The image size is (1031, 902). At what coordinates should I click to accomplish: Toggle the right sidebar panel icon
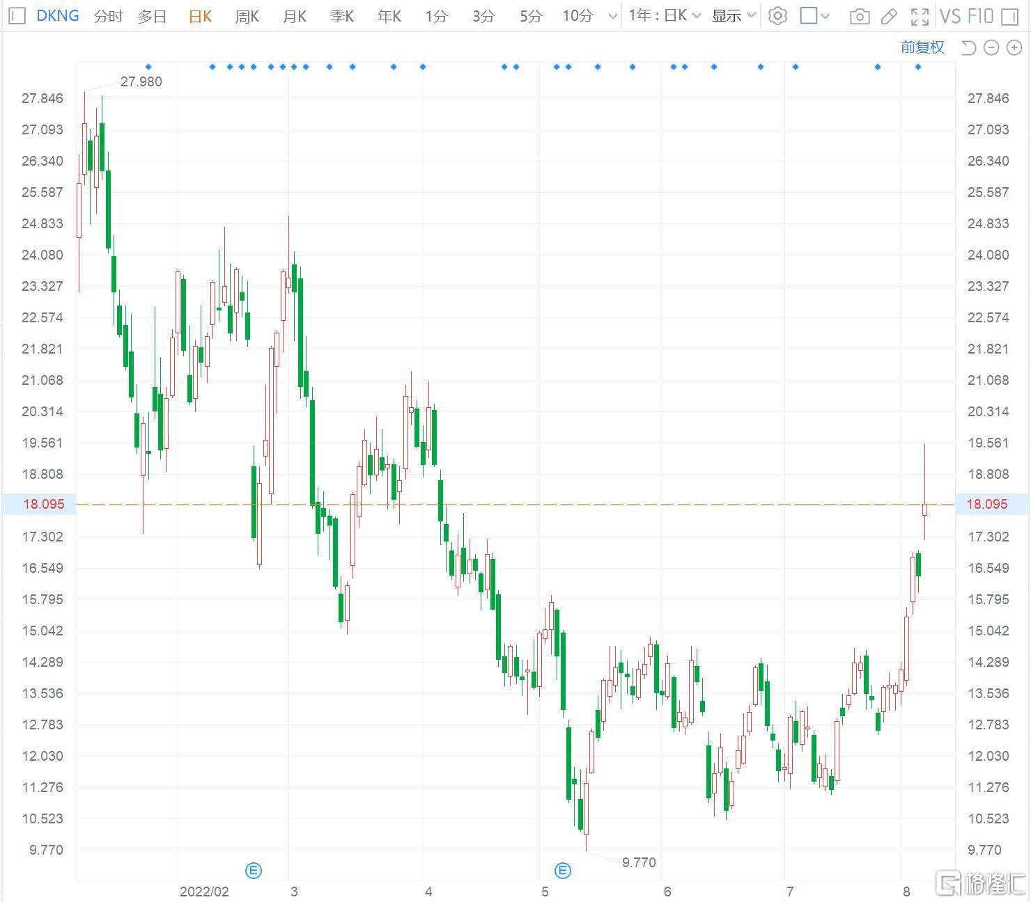tap(1009, 16)
